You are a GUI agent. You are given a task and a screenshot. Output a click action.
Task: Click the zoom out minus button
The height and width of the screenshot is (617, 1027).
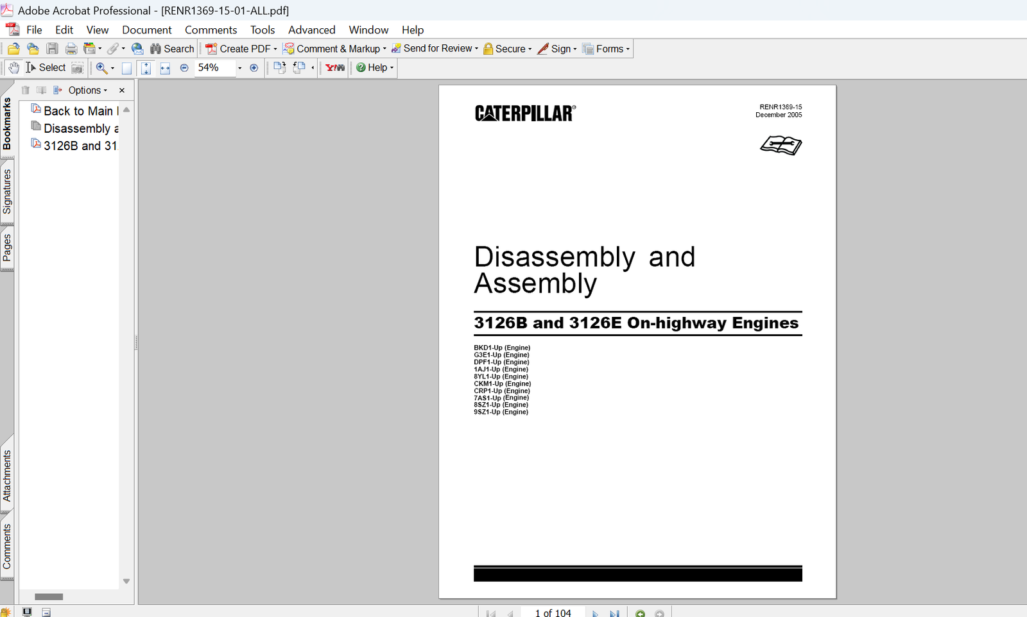tap(184, 68)
